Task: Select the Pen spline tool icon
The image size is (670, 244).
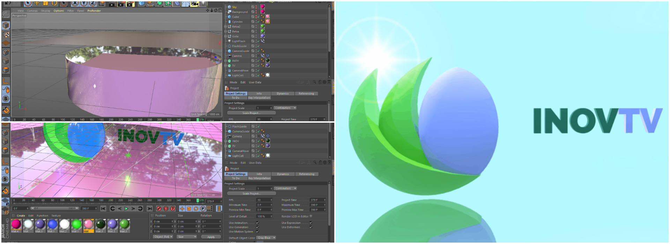Action: click(151, 4)
